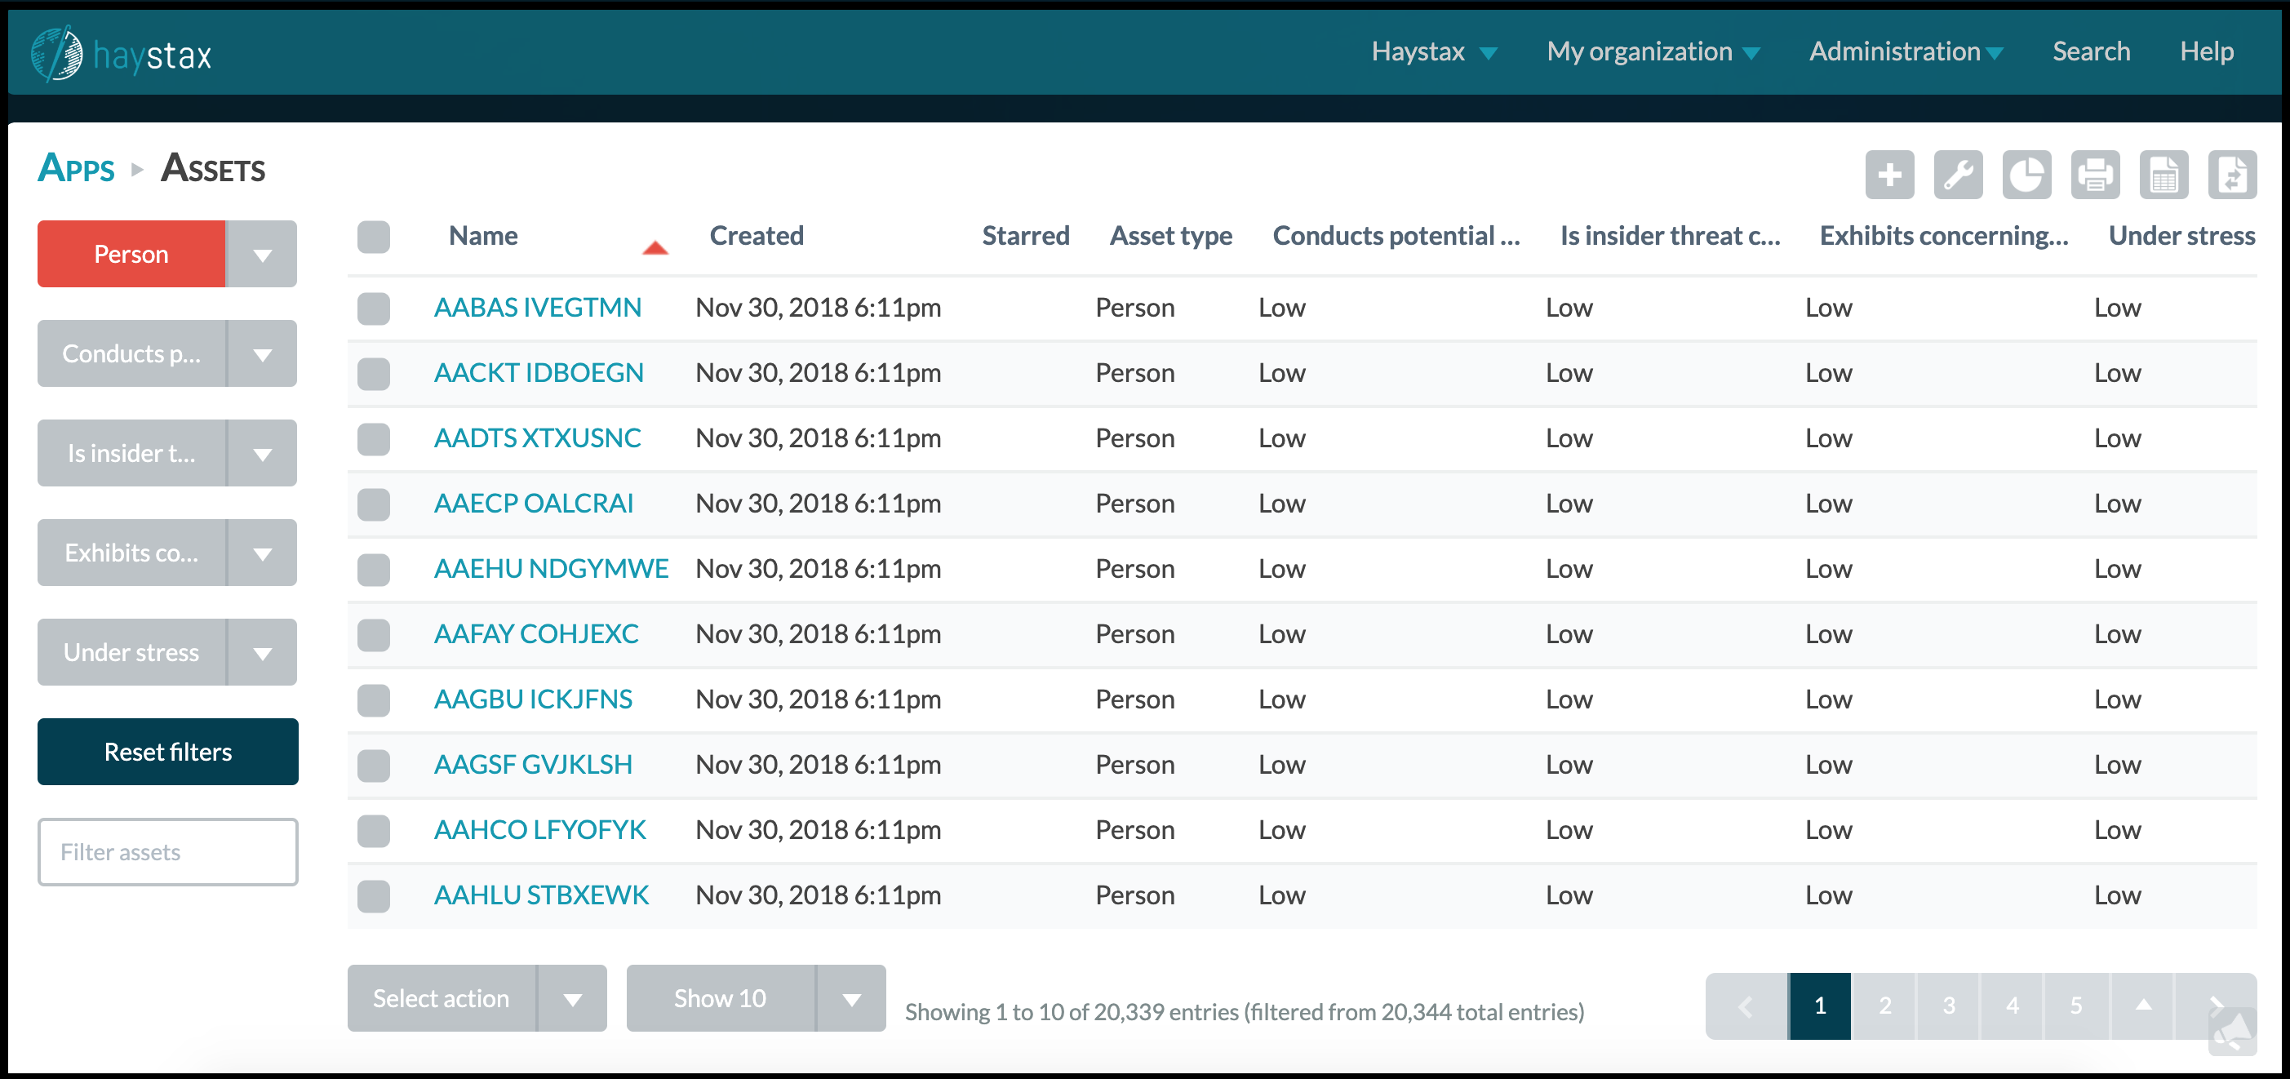Click the file import/export document icon
This screenshot has width=2290, height=1079.
[x=2231, y=174]
